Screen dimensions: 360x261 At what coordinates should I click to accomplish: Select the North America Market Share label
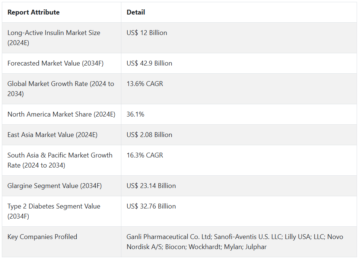(x=61, y=114)
